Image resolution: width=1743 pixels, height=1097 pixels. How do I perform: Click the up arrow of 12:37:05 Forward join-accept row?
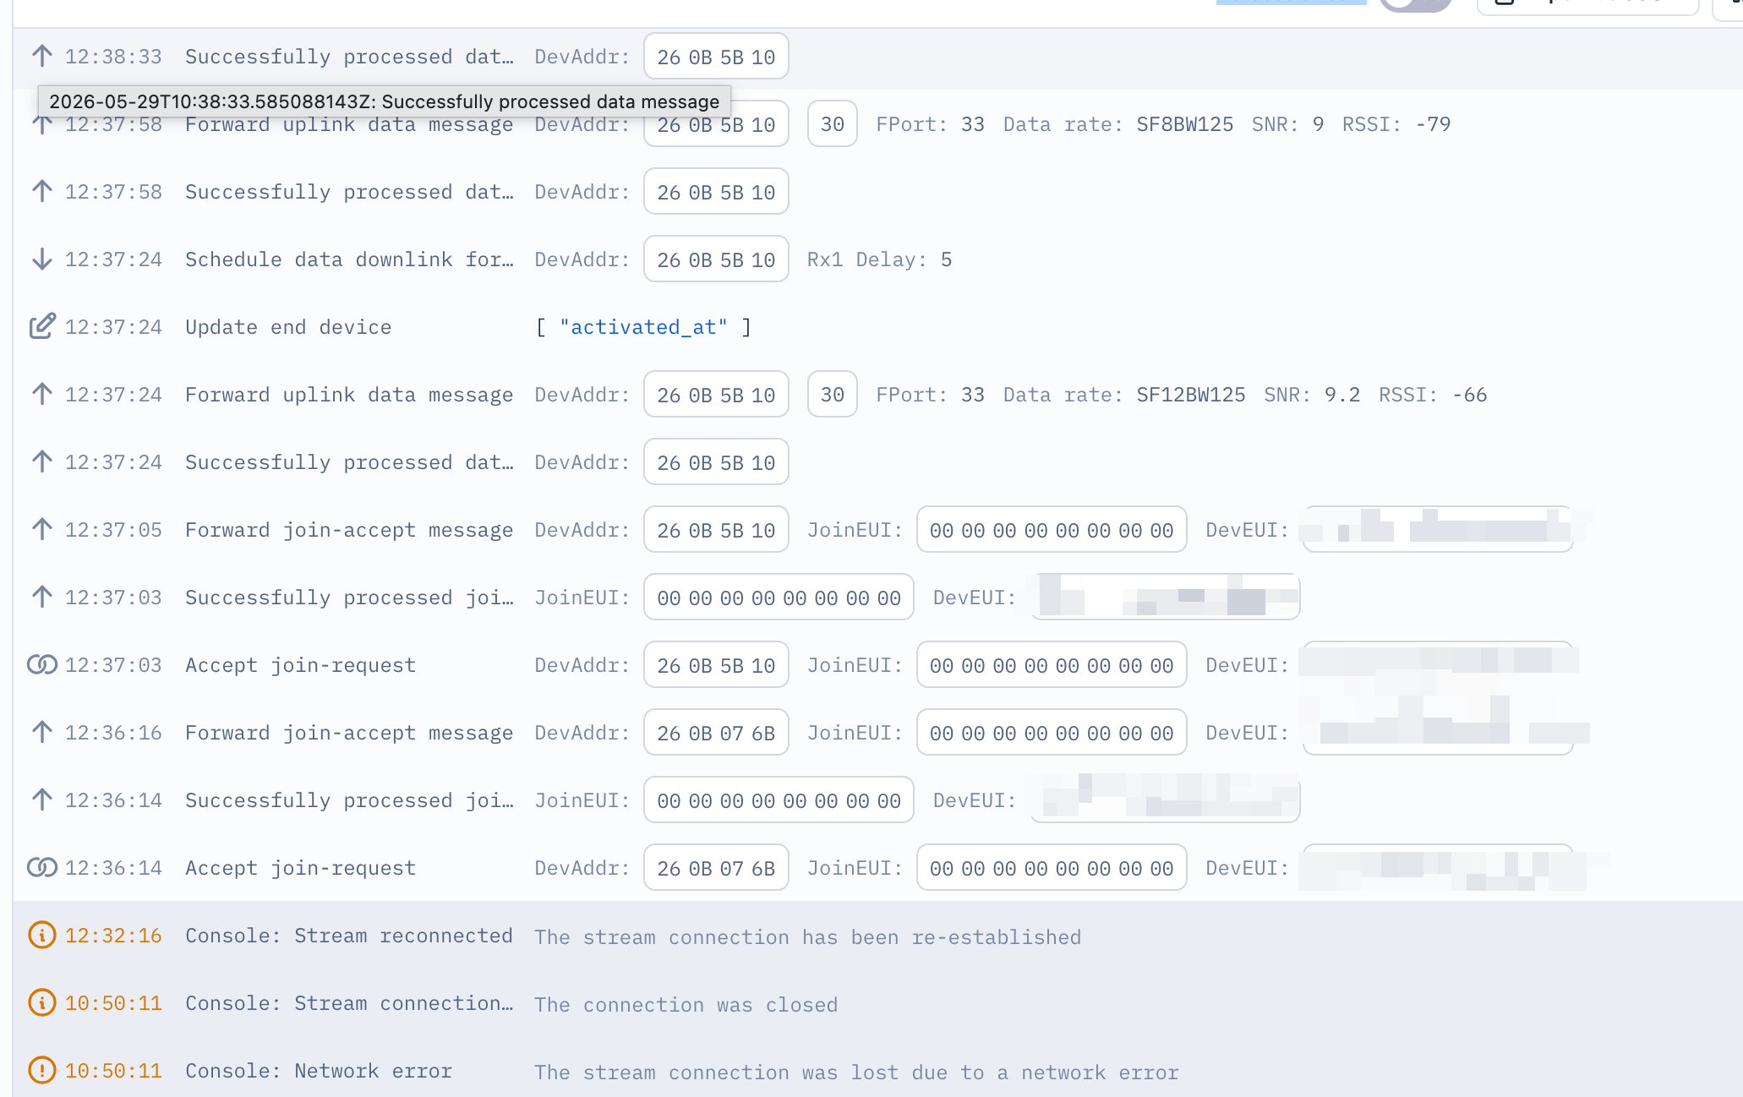click(x=41, y=529)
